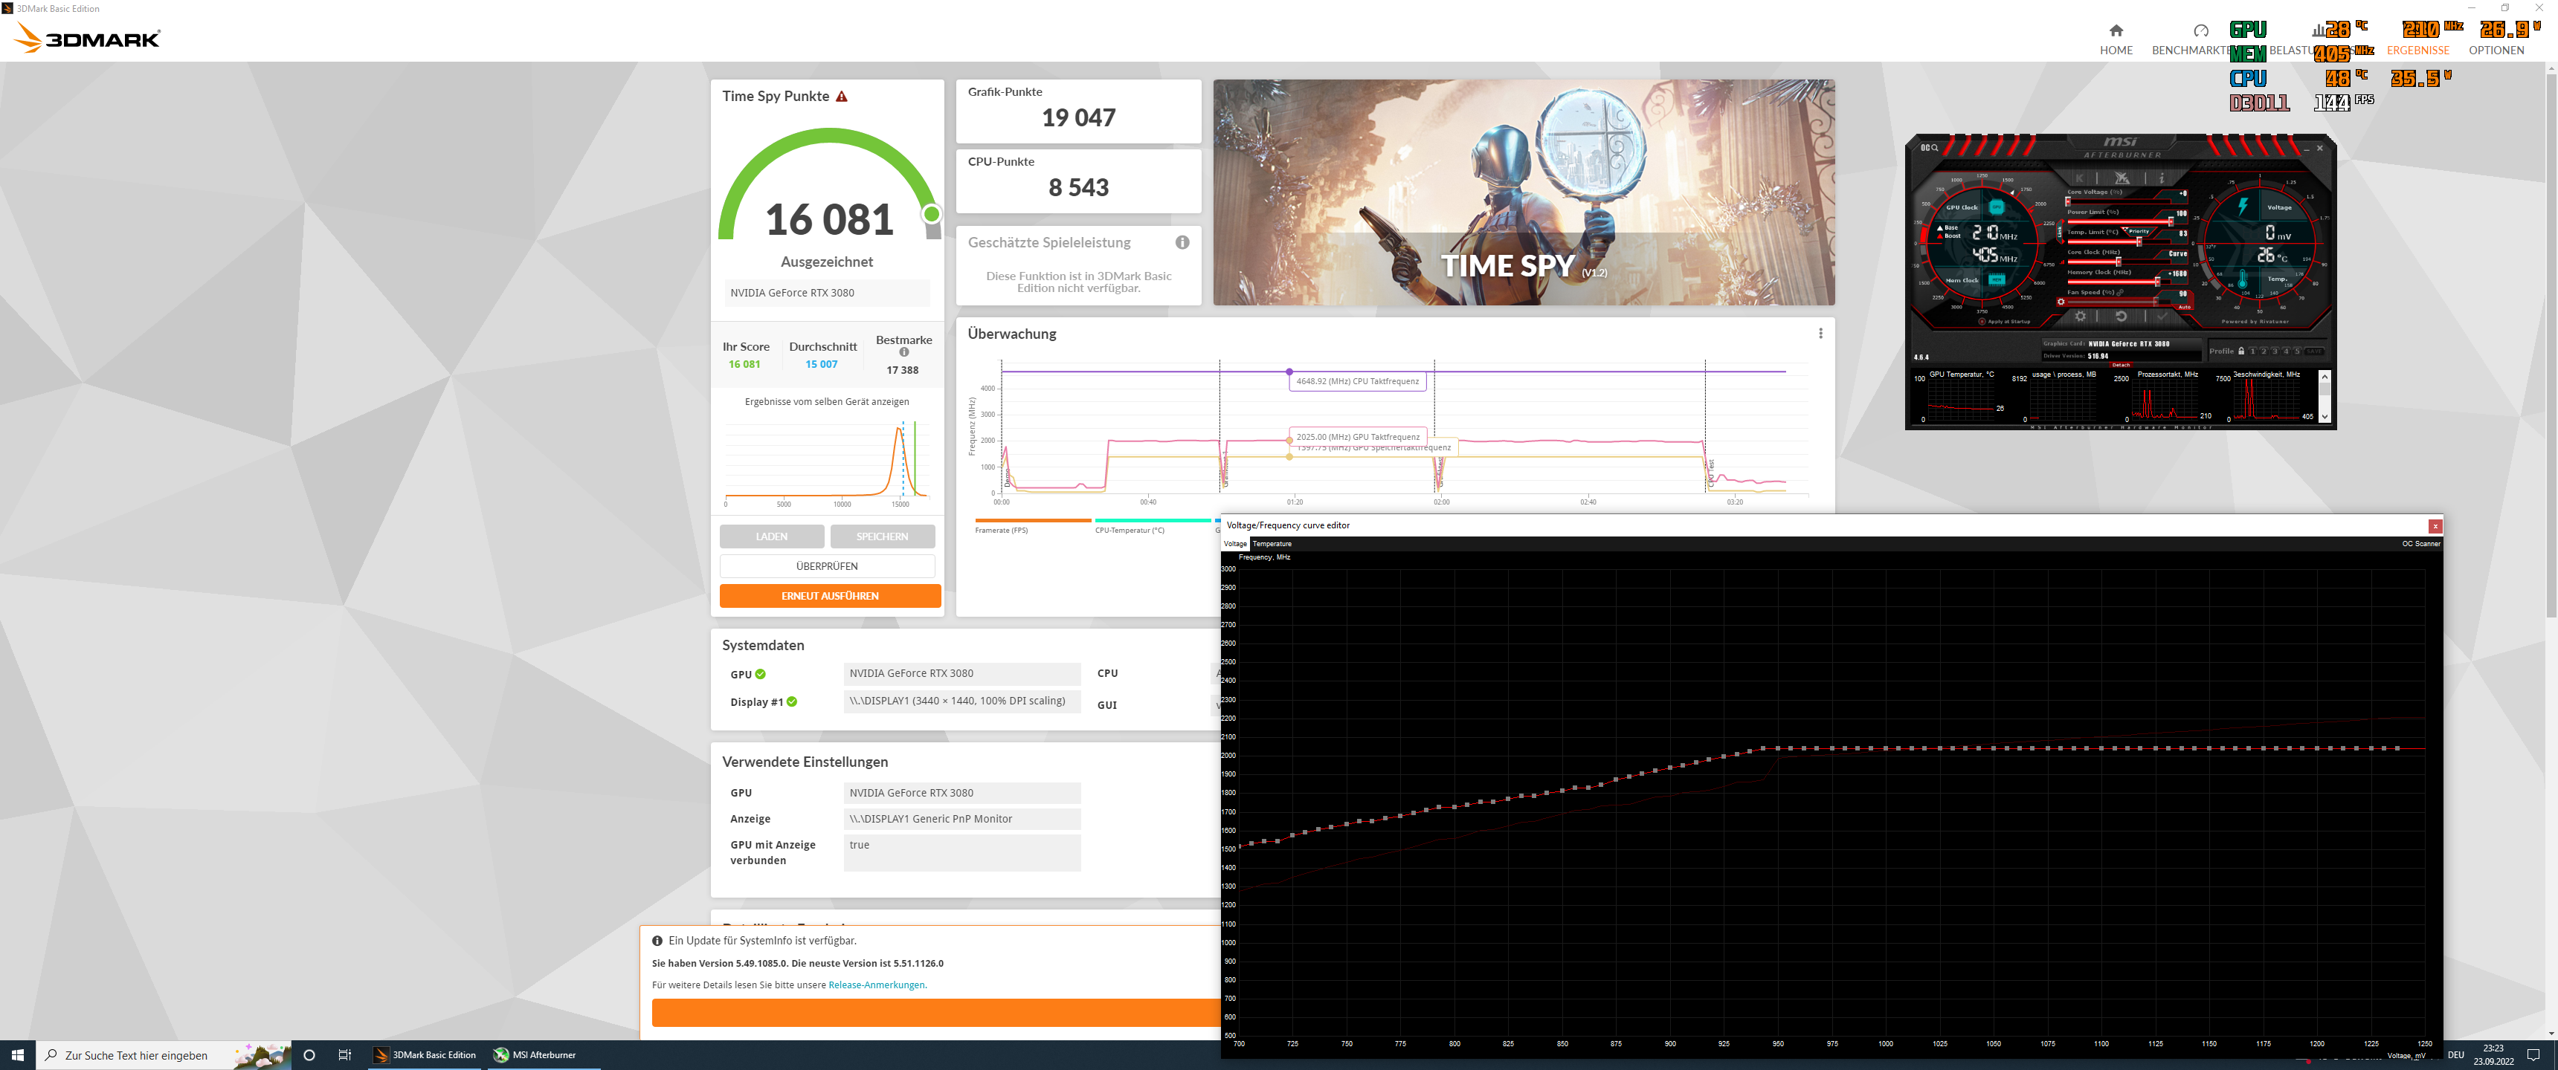Image resolution: width=2558 pixels, height=1070 pixels.
Task: Open the Release-Anmerkungen link
Action: point(876,985)
